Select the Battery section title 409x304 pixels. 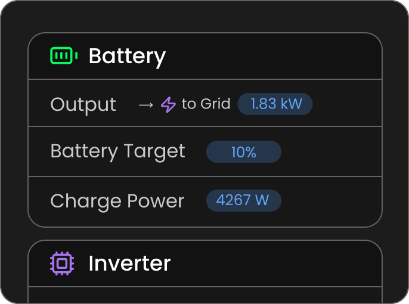click(127, 57)
